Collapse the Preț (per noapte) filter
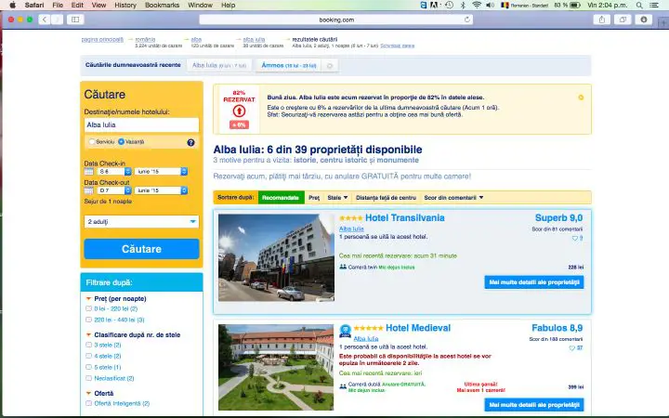The image size is (669, 418). pyautogui.click(x=89, y=298)
